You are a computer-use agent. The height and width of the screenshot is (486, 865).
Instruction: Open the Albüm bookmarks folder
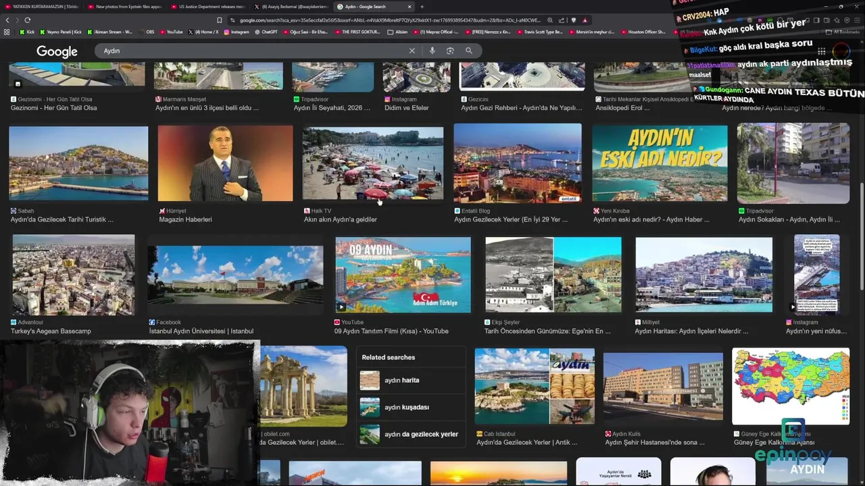tap(398, 32)
